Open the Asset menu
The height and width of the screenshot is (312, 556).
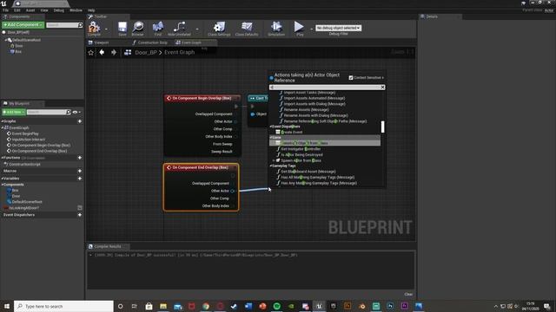click(x=30, y=10)
